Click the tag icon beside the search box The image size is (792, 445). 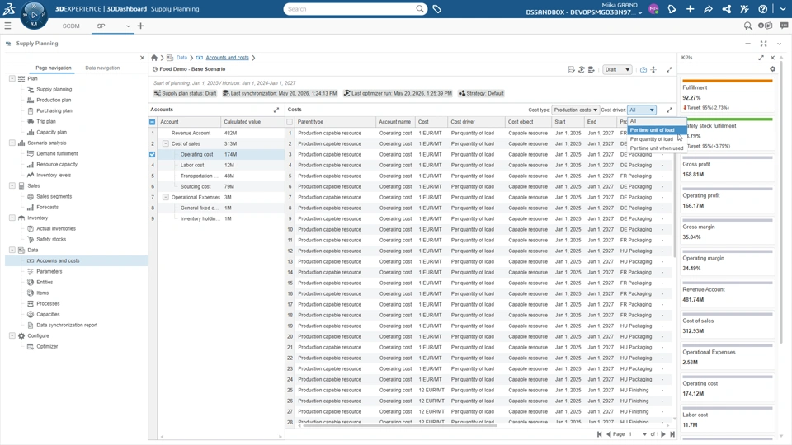click(x=437, y=9)
